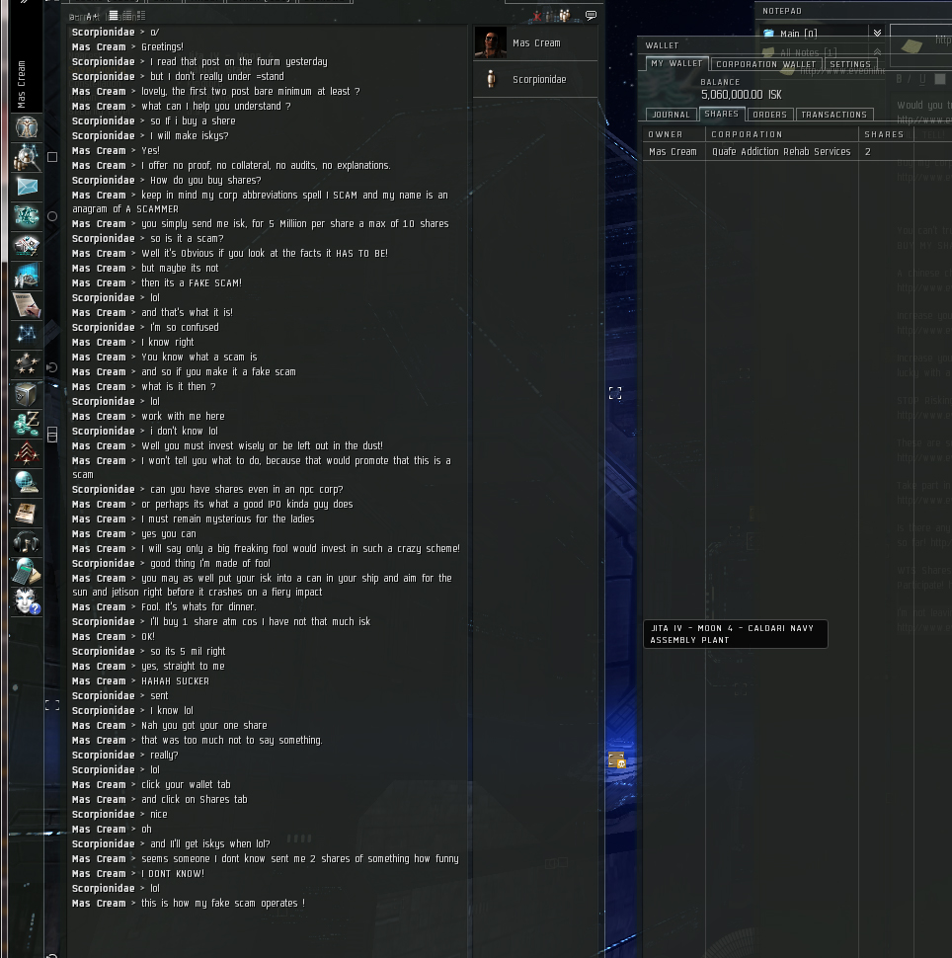
Task: Open the Character Sheet icon in sidebar
Action: tap(27, 127)
